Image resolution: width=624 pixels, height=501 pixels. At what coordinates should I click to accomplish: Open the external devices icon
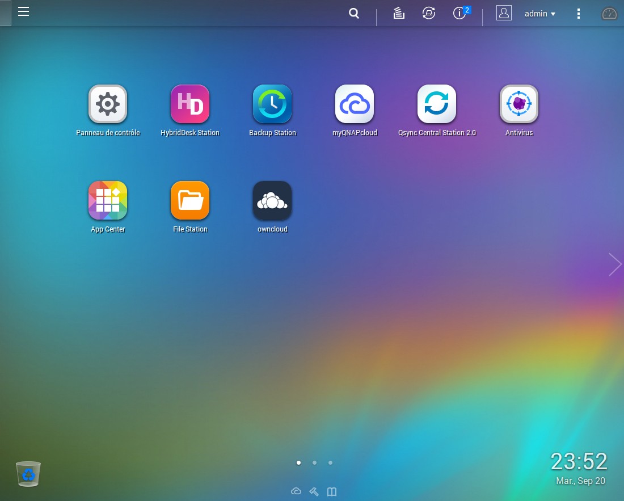coord(429,13)
